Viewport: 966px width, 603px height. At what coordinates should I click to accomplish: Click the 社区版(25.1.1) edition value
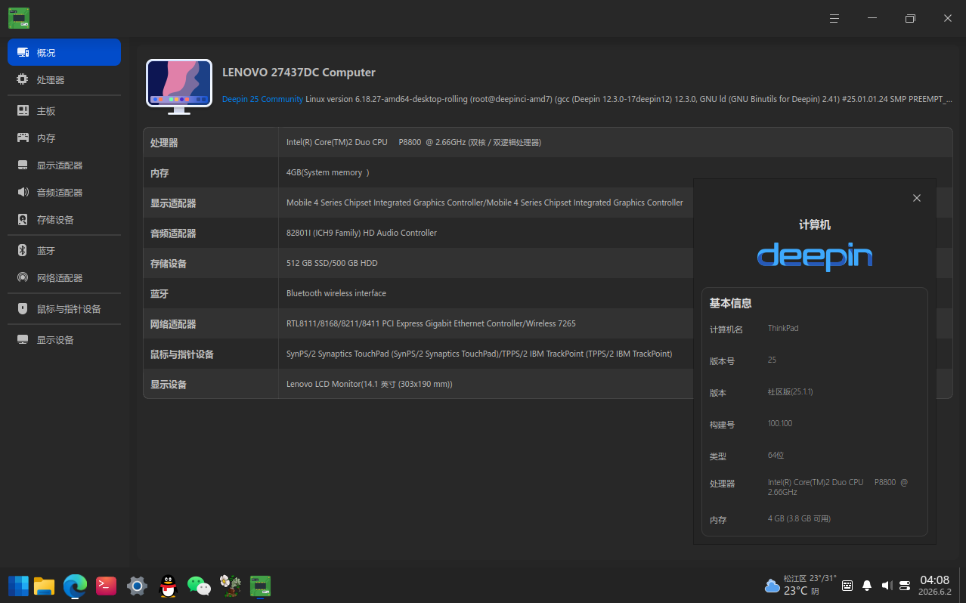(x=791, y=391)
